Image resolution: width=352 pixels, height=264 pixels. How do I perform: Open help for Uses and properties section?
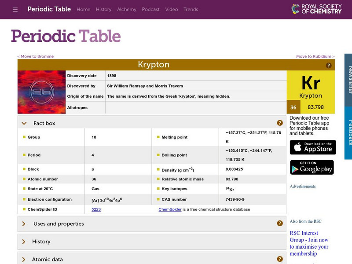[280, 224]
